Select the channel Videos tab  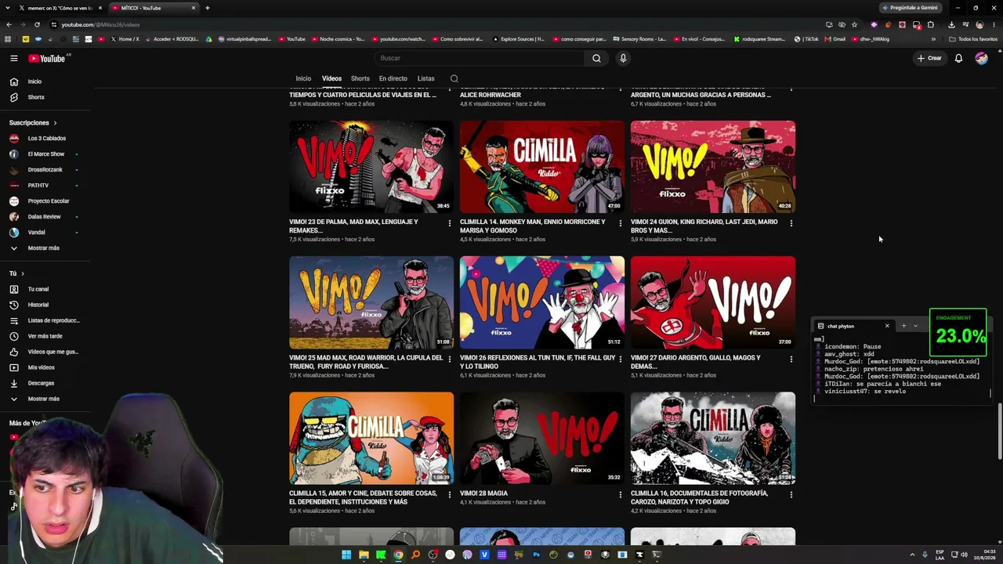click(331, 78)
